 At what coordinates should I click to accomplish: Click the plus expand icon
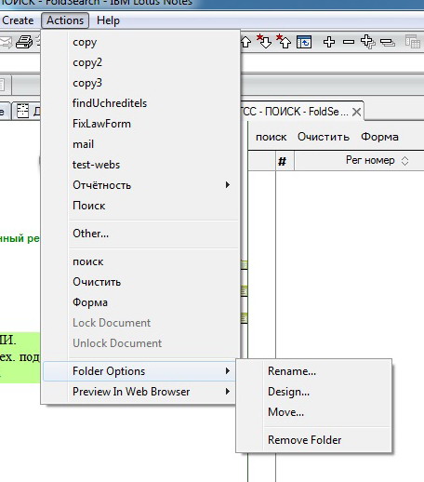pos(329,42)
